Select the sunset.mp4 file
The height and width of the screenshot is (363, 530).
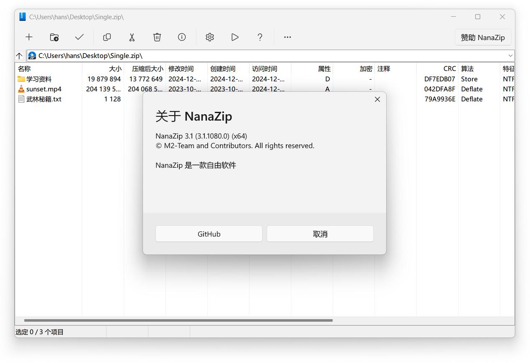[43, 89]
